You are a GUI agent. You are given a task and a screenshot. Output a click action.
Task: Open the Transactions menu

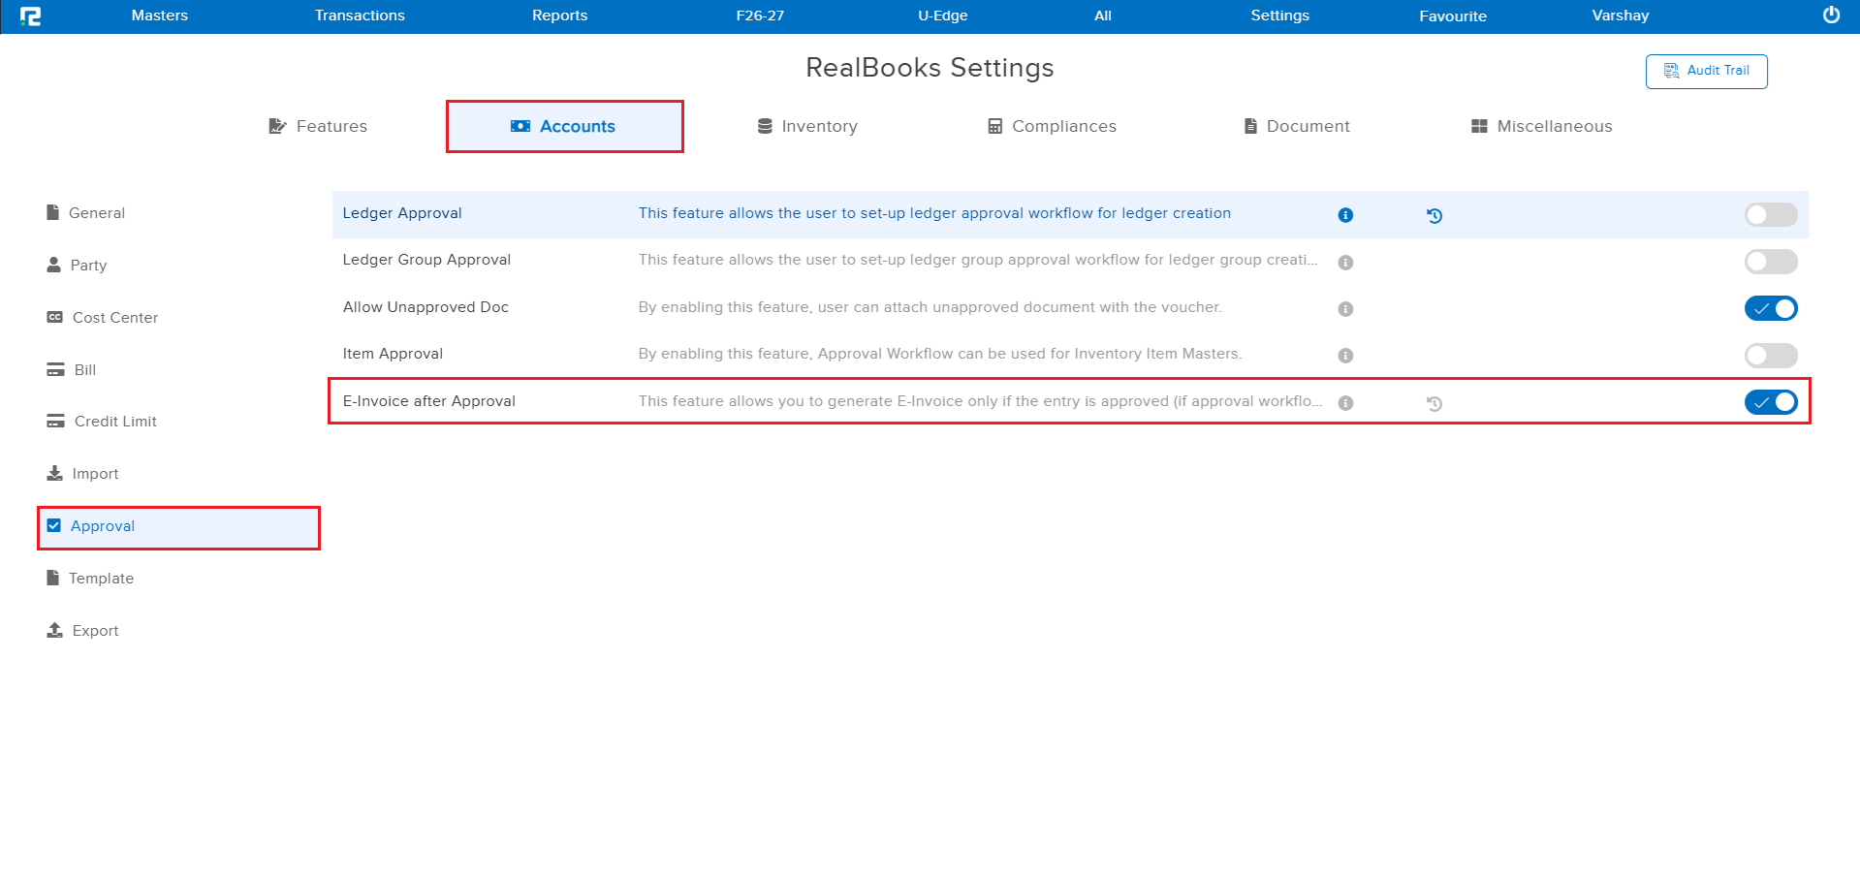pos(360,16)
